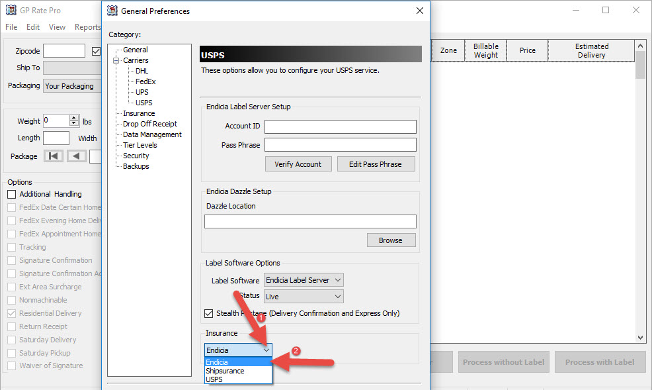Click Estimated Delivery column header
Screen dimensions: 652x390
pos(591,51)
